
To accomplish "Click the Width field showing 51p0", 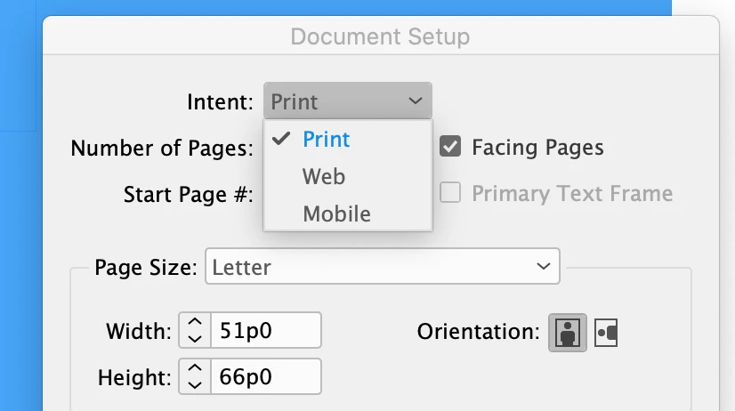I will 266,330.
